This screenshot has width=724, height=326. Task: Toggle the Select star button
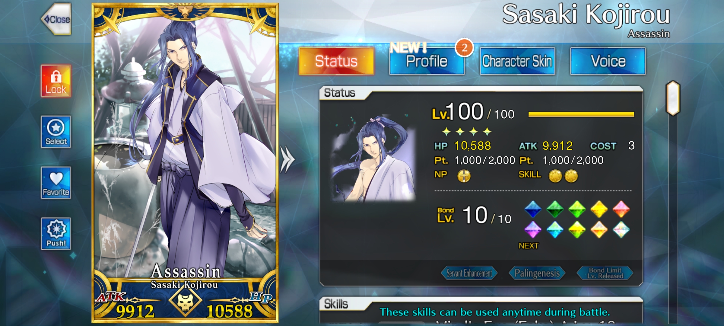coord(56,132)
